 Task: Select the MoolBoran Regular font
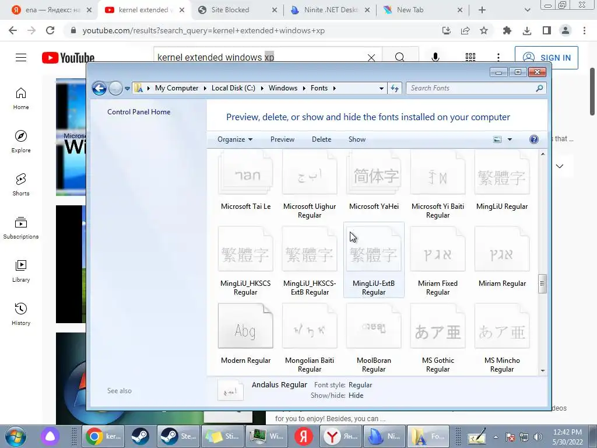[x=374, y=337]
